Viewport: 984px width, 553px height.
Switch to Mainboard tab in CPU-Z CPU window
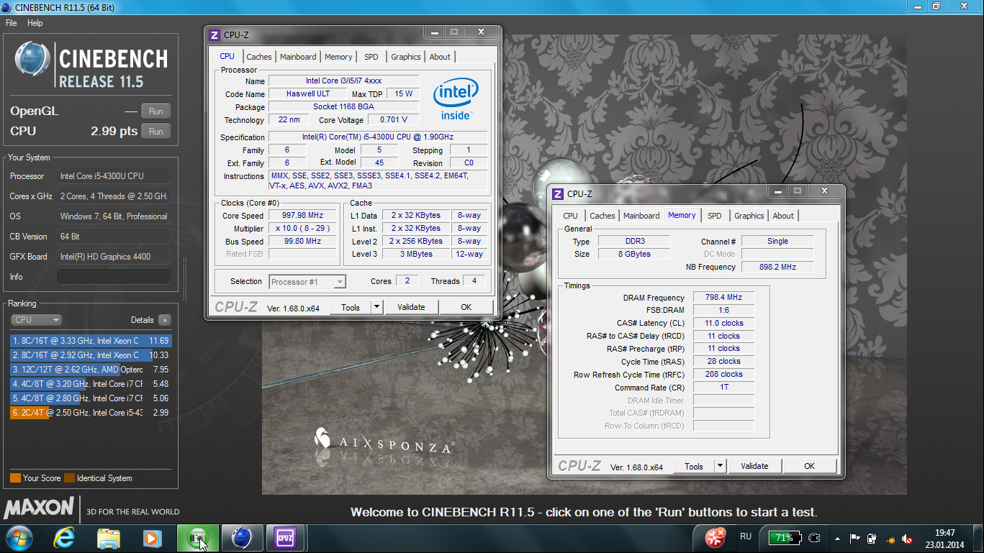[298, 57]
